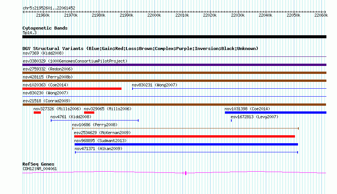The height and width of the screenshot is (194, 337).
Task: Select the nsv4761 thin blue span line
Action: click(x=95, y=120)
